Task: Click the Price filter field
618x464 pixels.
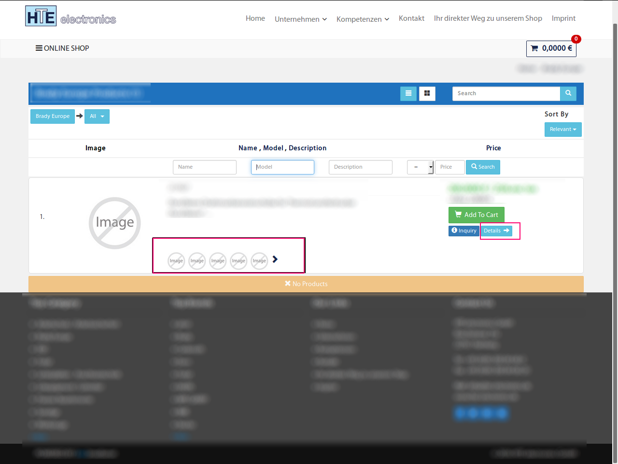Action: pos(450,167)
